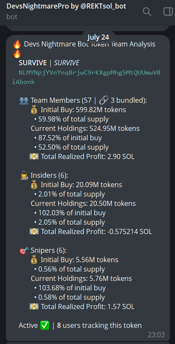Click the money bag beside Snipers Initial Buy

point(34,260)
